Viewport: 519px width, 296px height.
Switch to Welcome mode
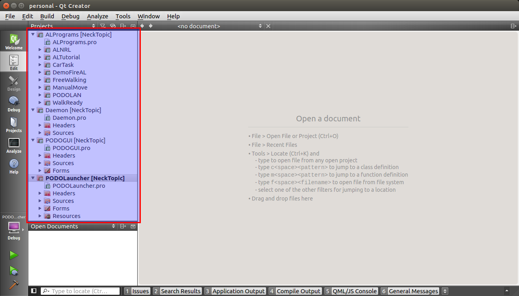[14, 41]
